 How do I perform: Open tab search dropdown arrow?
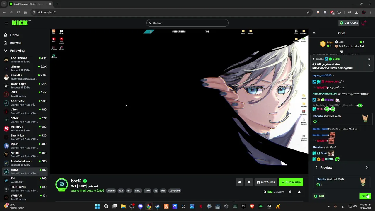4,4
